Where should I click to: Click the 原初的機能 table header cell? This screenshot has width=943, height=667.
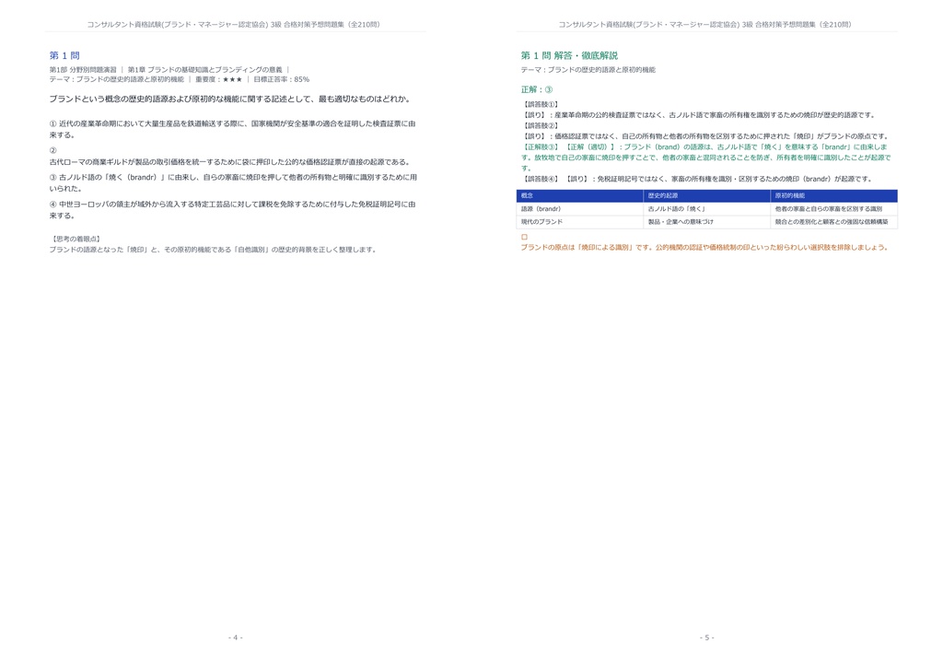833,195
